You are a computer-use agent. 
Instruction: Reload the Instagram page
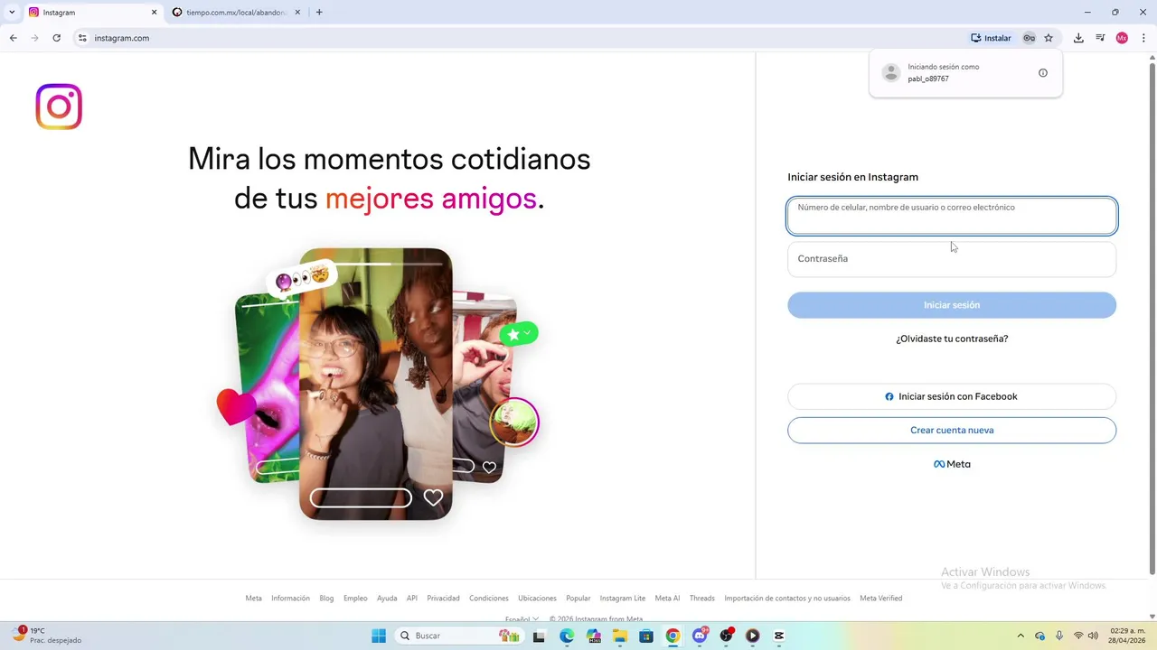tap(56, 38)
